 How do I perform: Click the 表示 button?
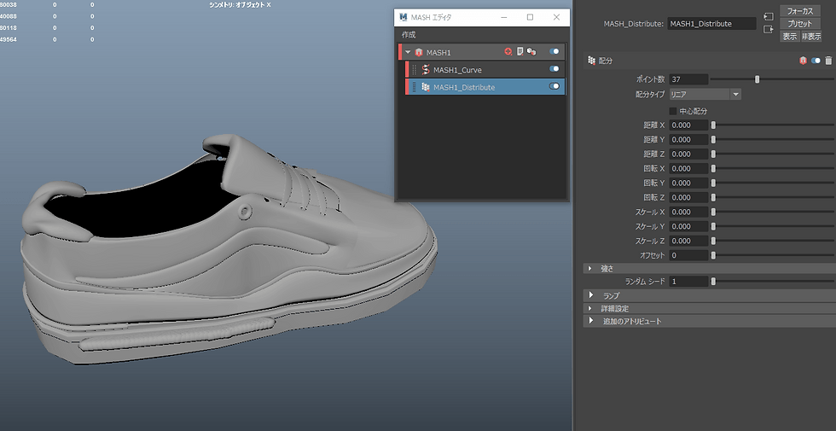tap(790, 36)
